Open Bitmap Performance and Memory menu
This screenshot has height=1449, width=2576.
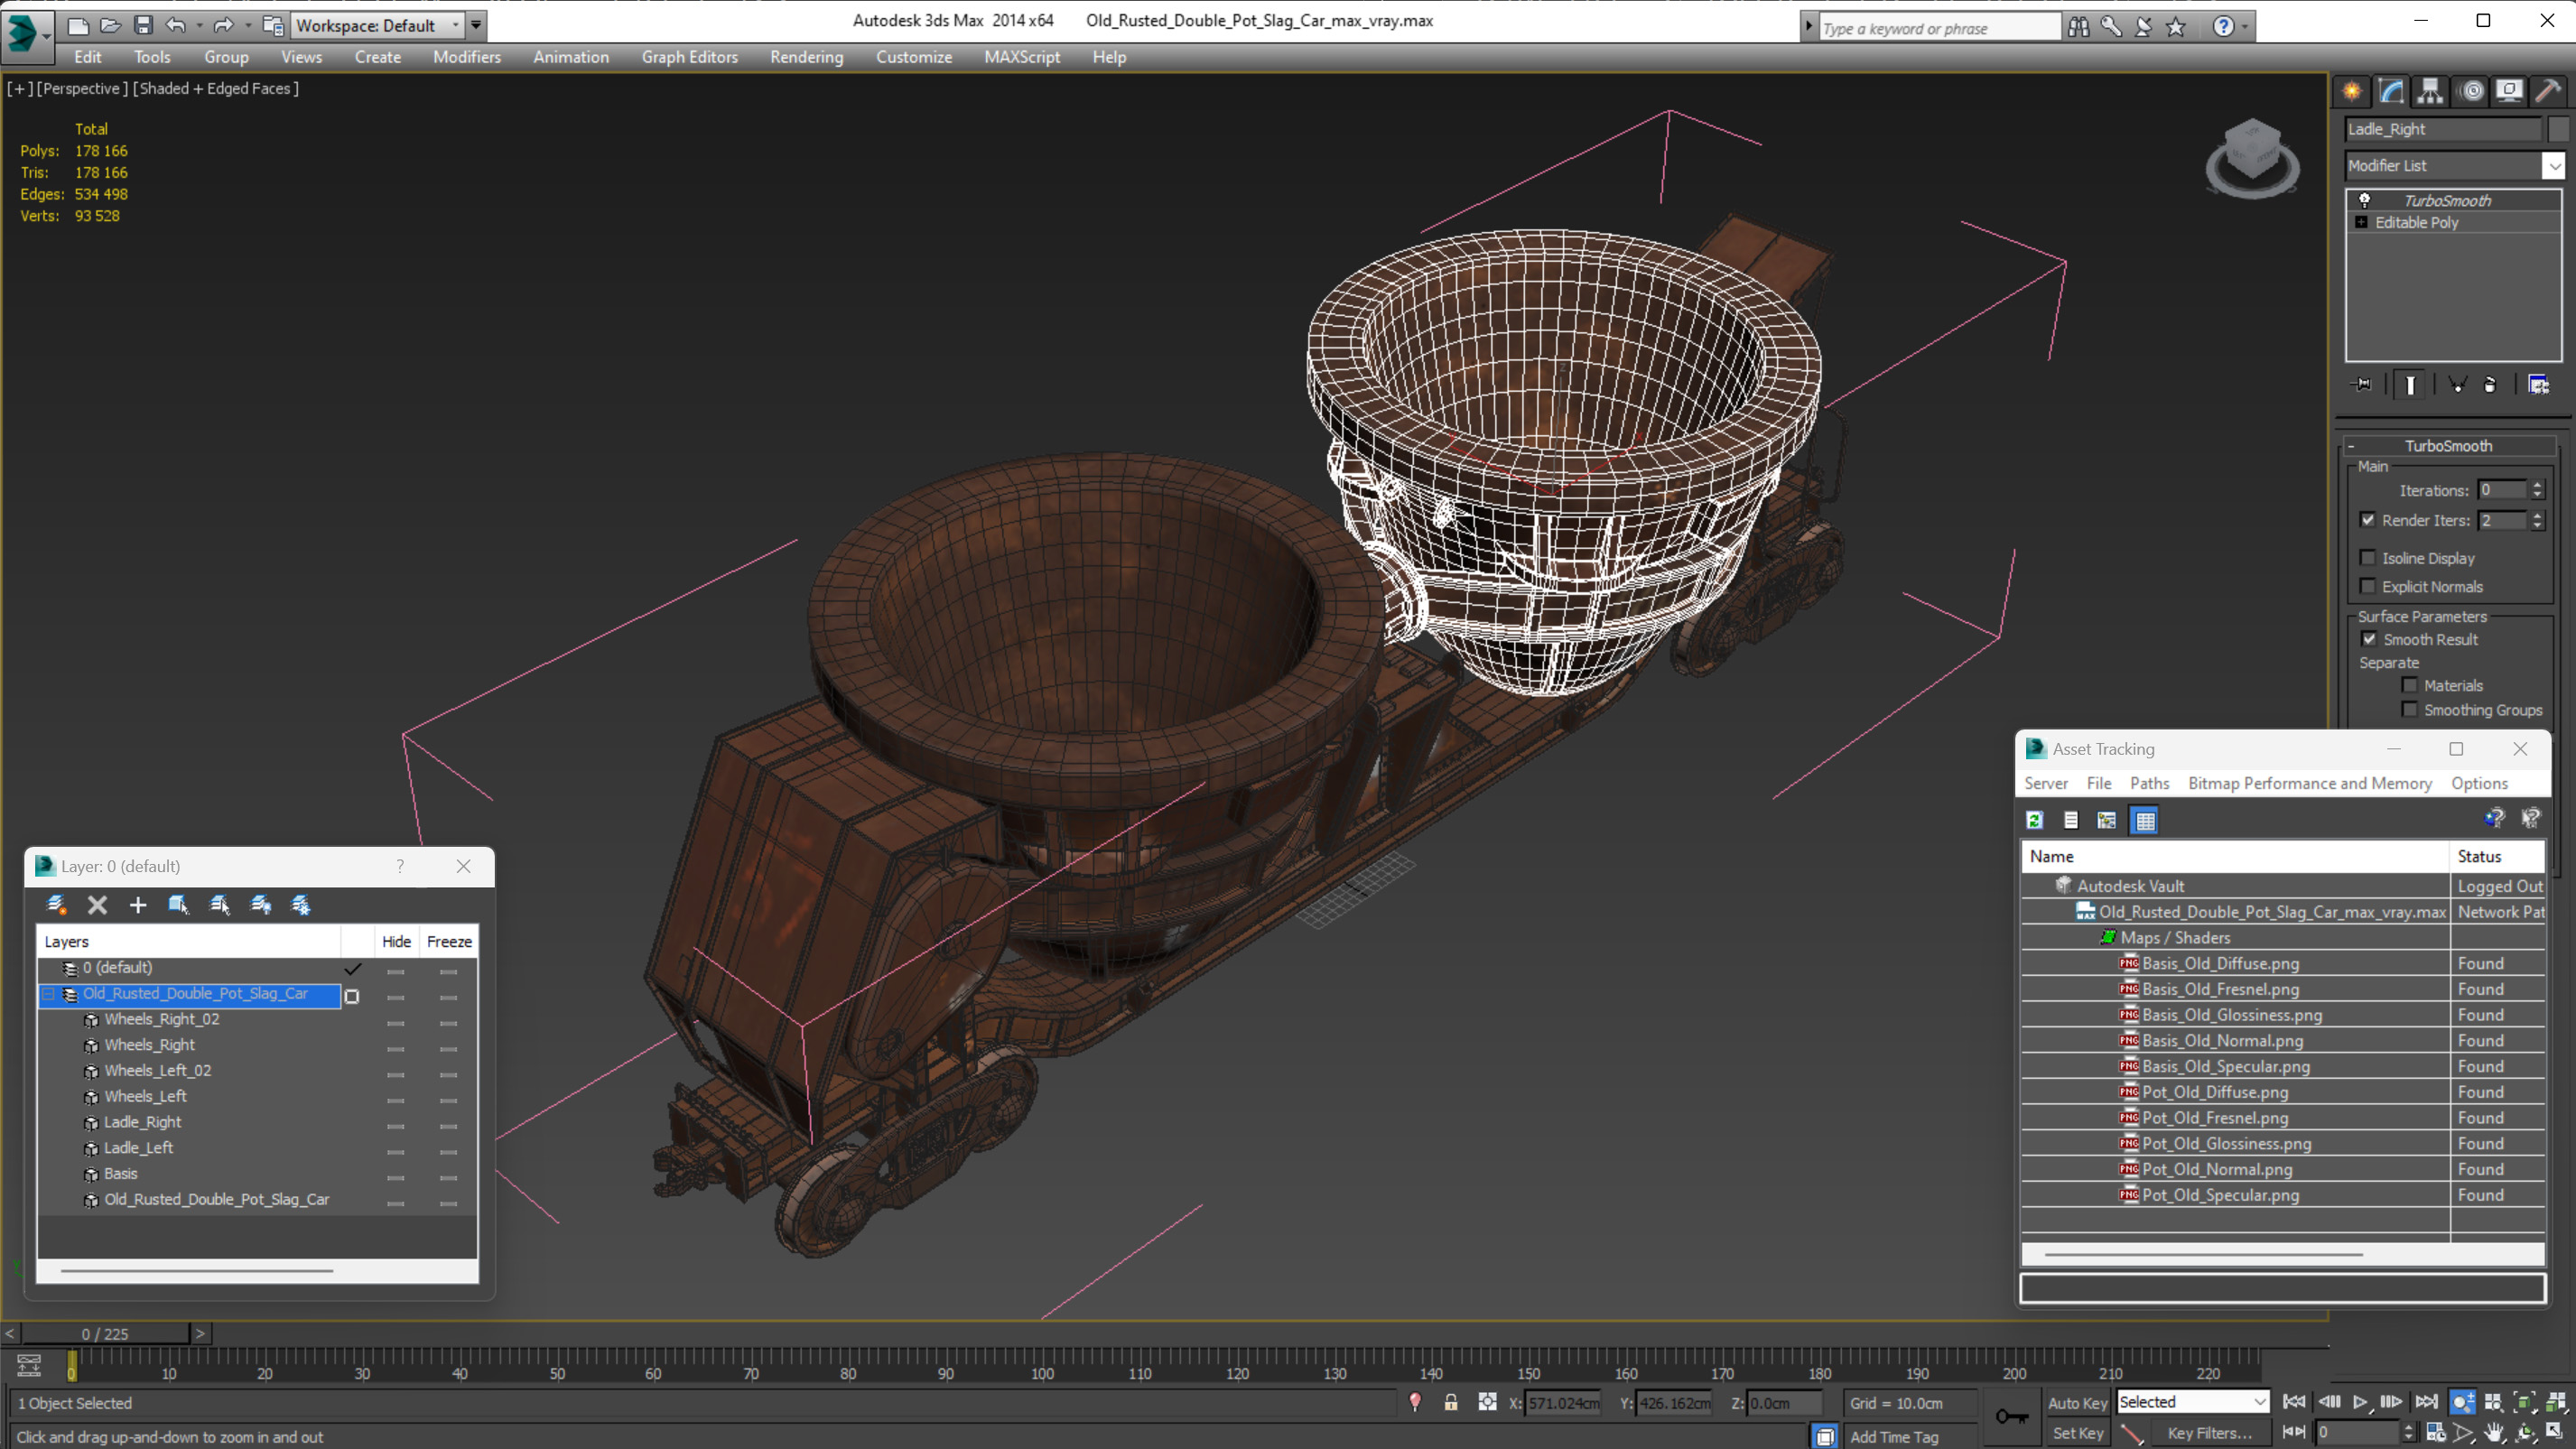tap(2309, 783)
